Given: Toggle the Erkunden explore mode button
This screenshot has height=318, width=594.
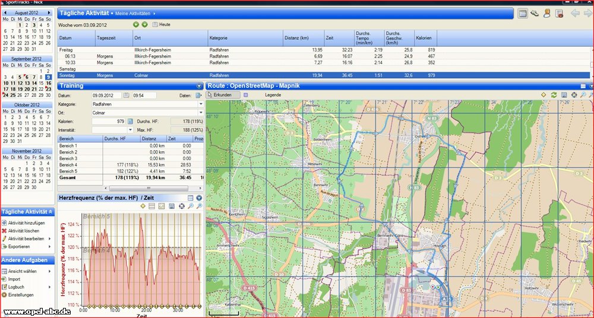Looking at the screenshot, I should [223, 95].
